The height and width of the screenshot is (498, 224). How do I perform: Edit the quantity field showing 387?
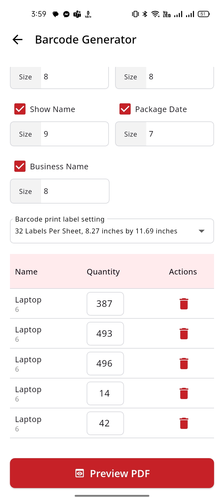tap(105, 304)
